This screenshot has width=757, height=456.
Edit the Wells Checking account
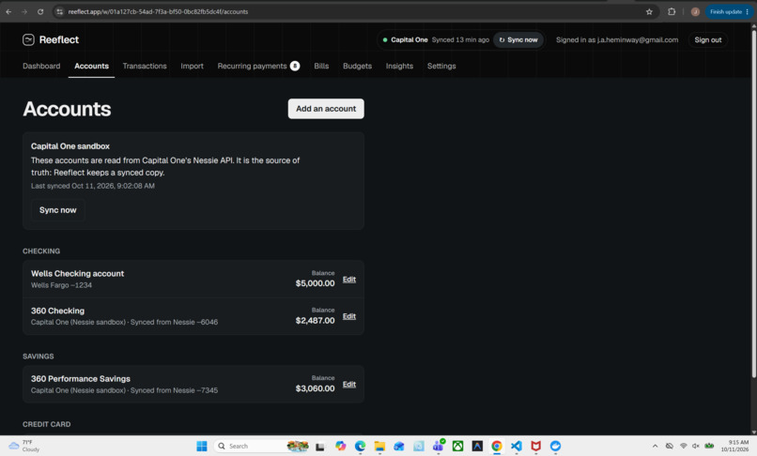pyautogui.click(x=349, y=280)
